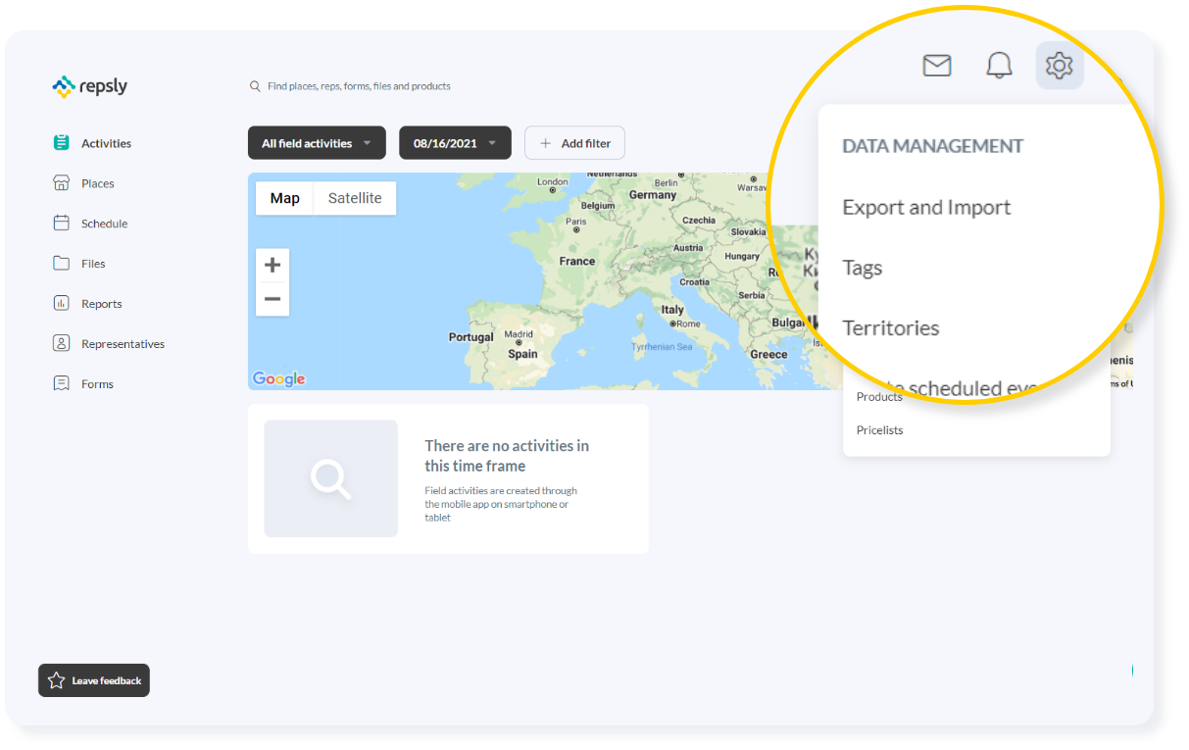
Task: Open Forms in the sidebar
Action: coord(97,384)
